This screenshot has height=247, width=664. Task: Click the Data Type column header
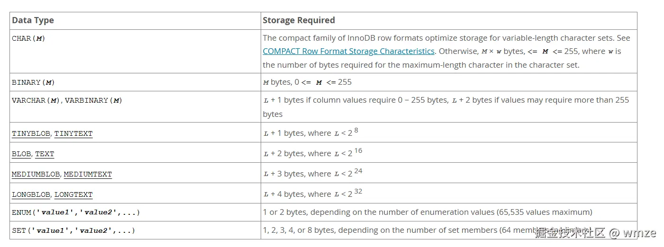[x=33, y=20]
